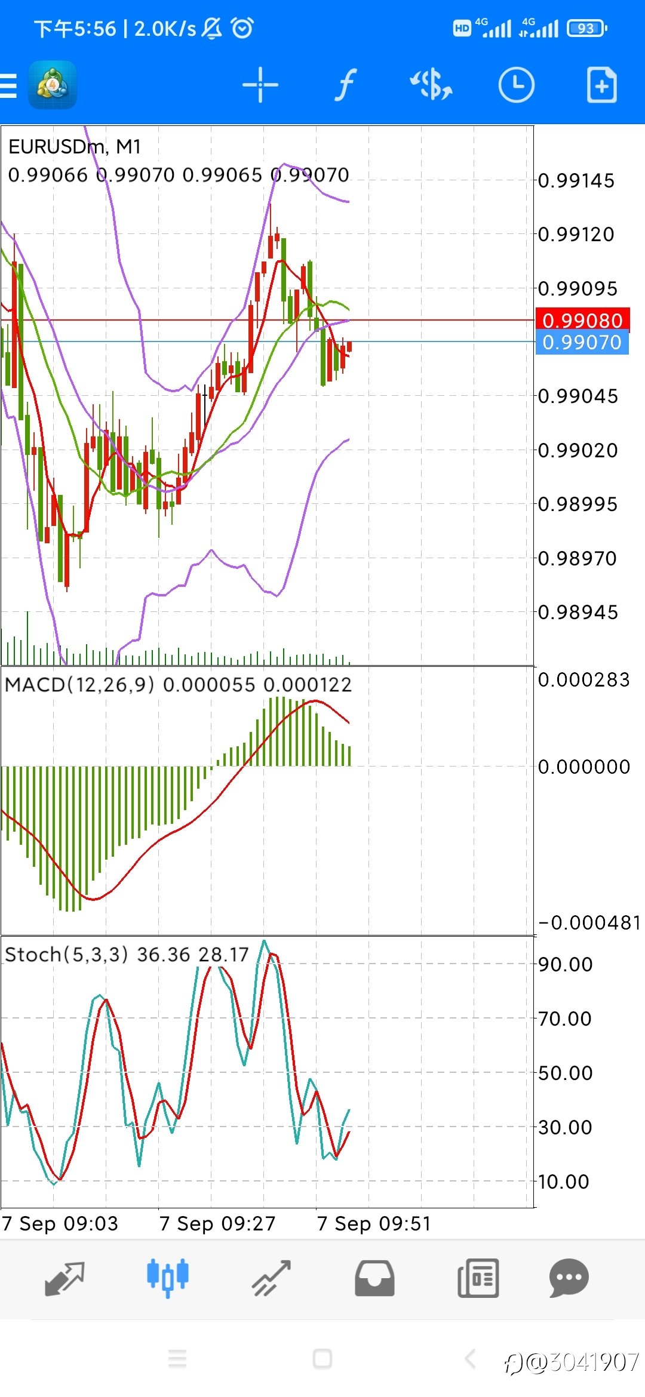645x1397 pixels.
Task: Tap the 10.00 stochastic scale value
Action: point(564,1181)
